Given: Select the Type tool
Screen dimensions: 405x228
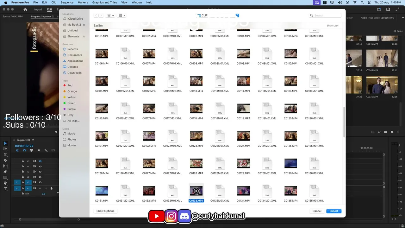Looking at the screenshot, I should coord(5,189).
